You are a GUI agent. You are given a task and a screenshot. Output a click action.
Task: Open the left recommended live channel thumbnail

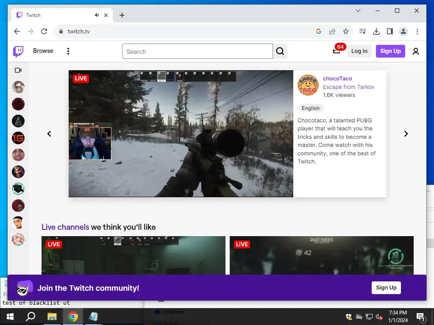coord(134,255)
